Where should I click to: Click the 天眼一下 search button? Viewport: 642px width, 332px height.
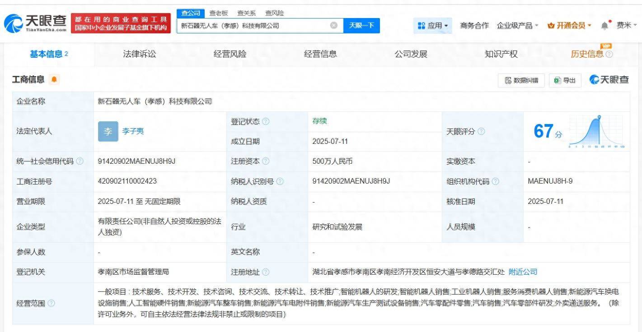point(361,26)
